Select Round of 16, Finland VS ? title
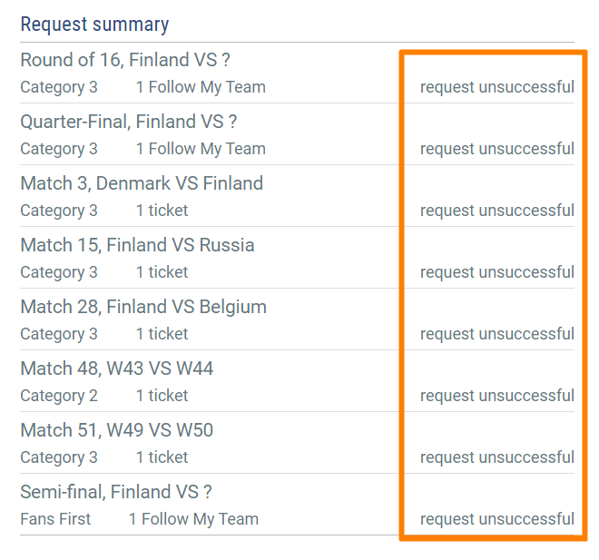The width and height of the screenshot is (599, 560). 125,60
